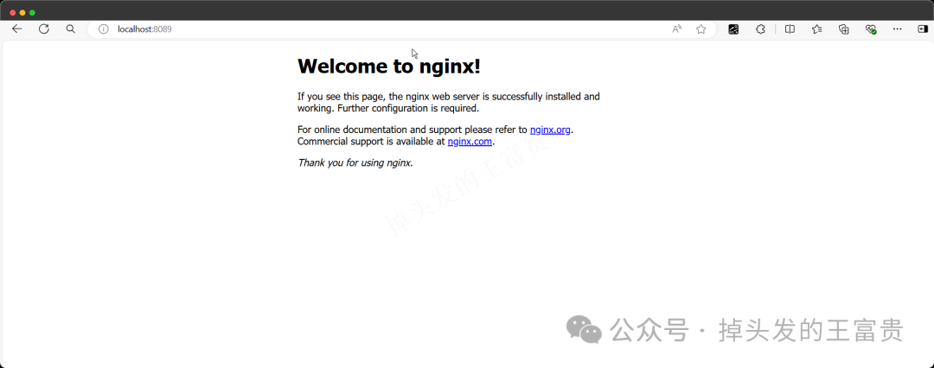Open the Settings and more menu

[x=898, y=29]
